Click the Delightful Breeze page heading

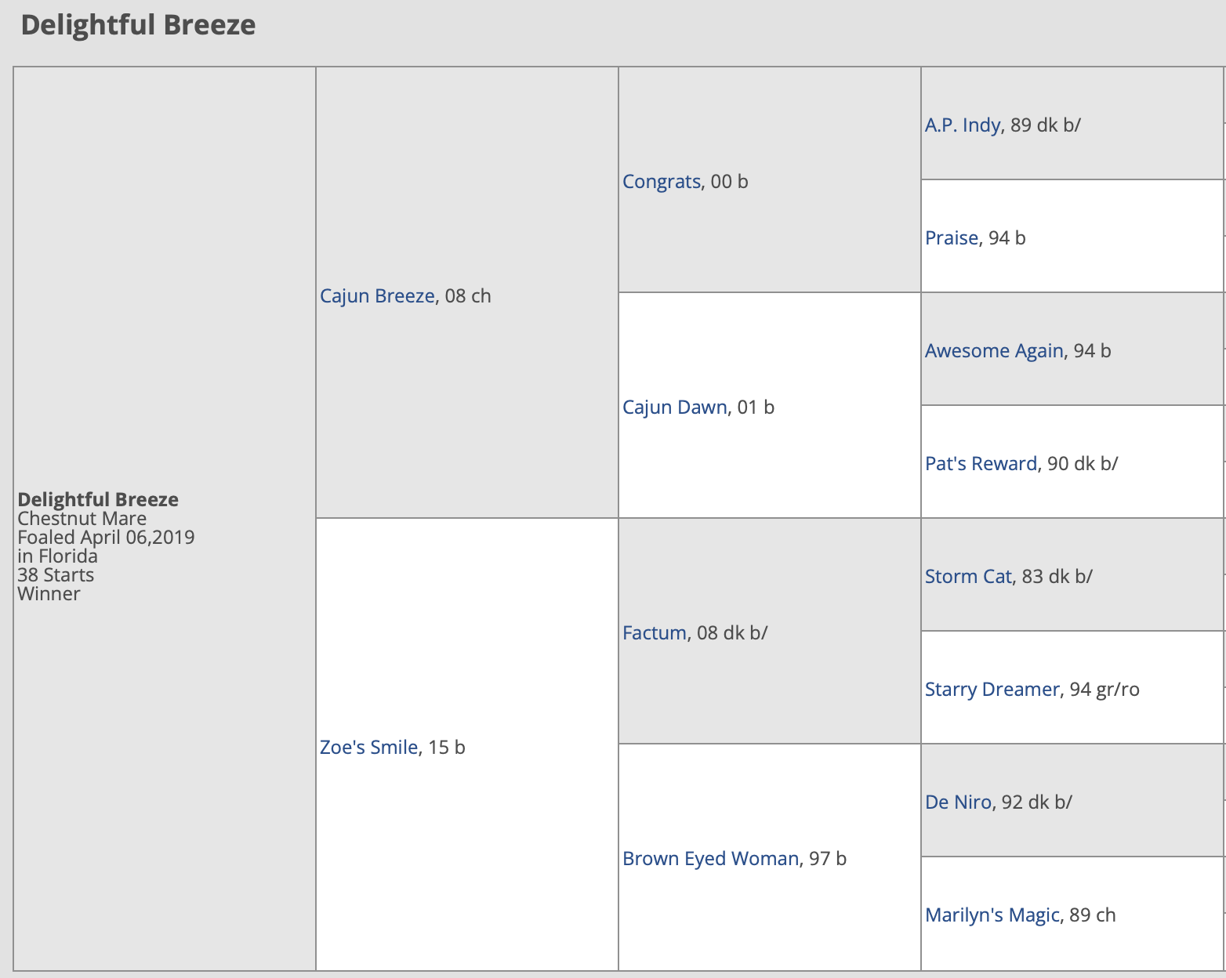138,25
